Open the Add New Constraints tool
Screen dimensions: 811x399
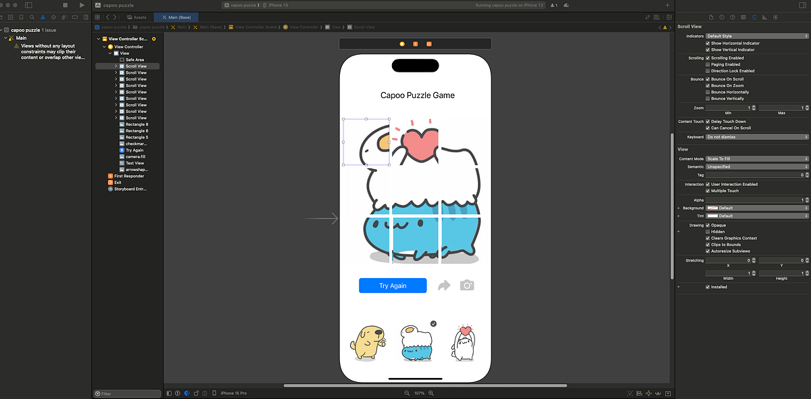click(x=649, y=393)
